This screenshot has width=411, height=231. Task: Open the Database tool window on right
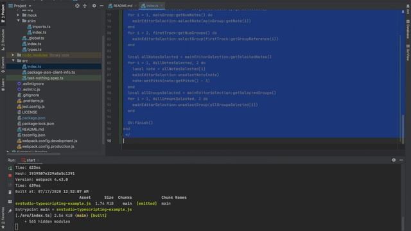tap(408, 29)
